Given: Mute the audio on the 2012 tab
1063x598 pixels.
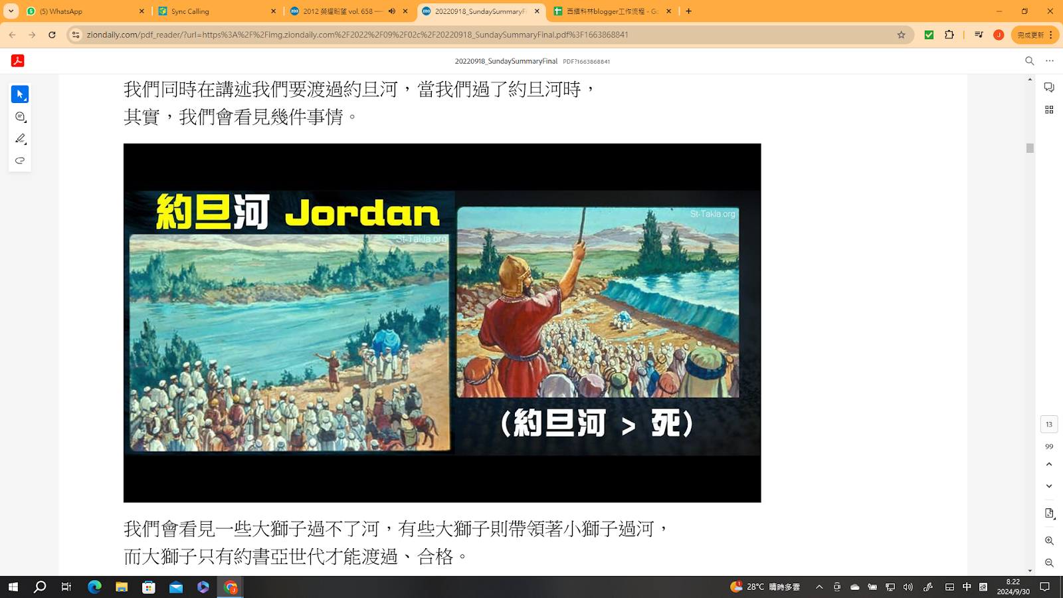Looking at the screenshot, I should coord(392,11).
